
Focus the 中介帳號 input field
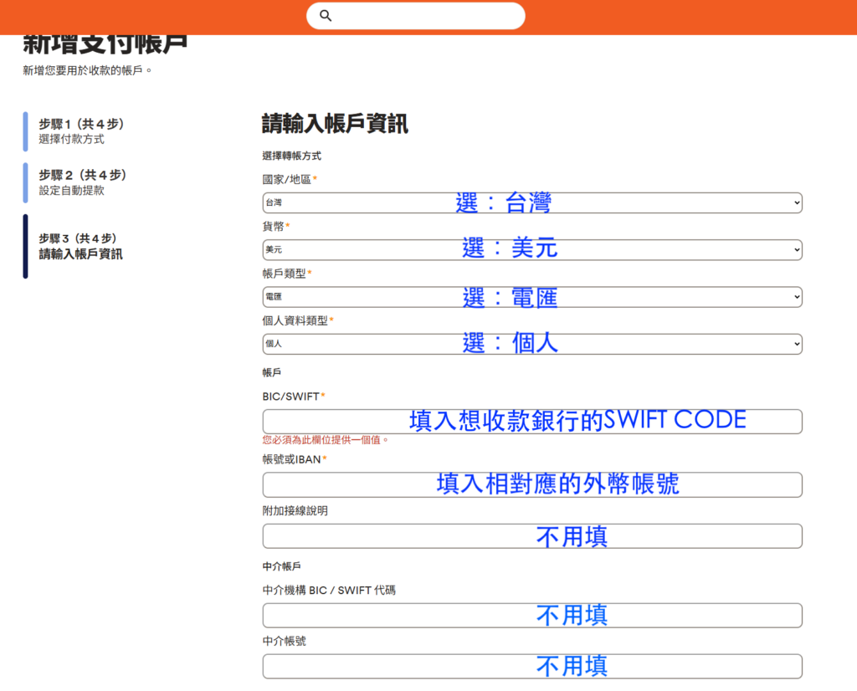[531, 666]
